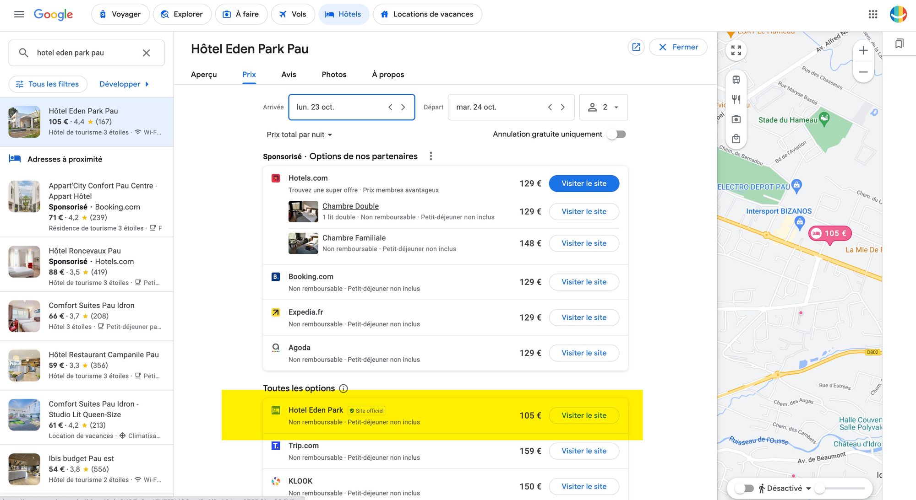Expand the price per night dropdown
This screenshot has width=916, height=500.
pyautogui.click(x=299, y=134)
